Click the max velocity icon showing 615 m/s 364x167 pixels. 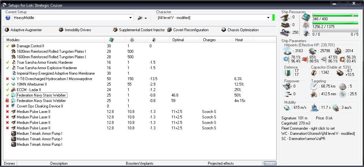(x=287, y=107)
